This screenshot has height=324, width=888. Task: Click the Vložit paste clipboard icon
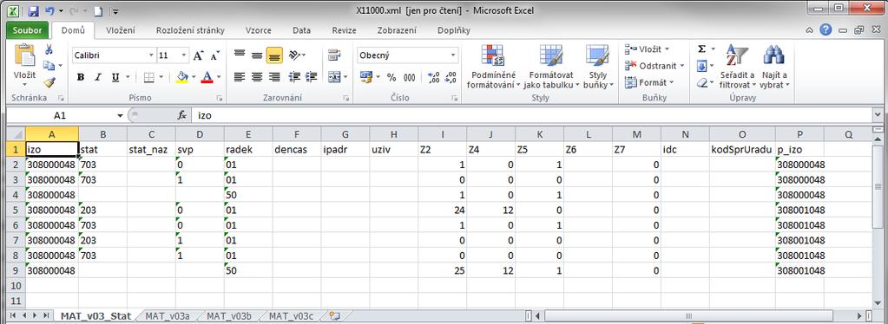coord(24,56)
